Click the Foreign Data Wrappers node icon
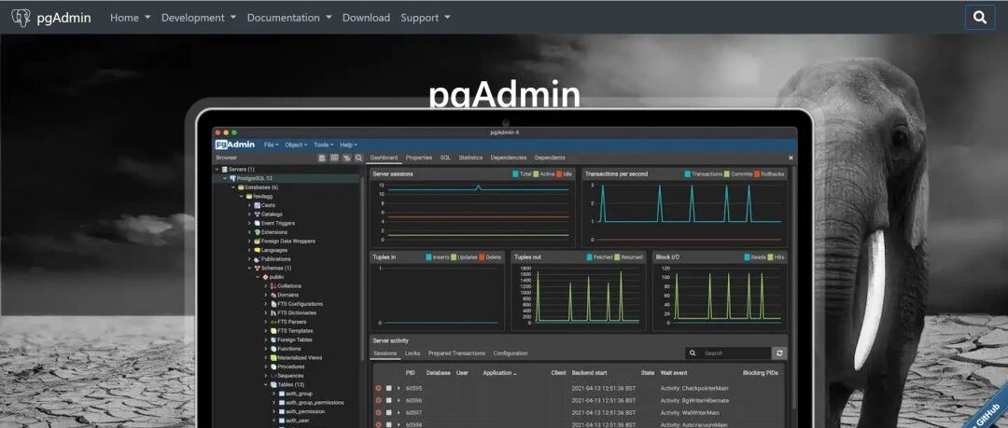1008x428 pixels. [258, 241]
